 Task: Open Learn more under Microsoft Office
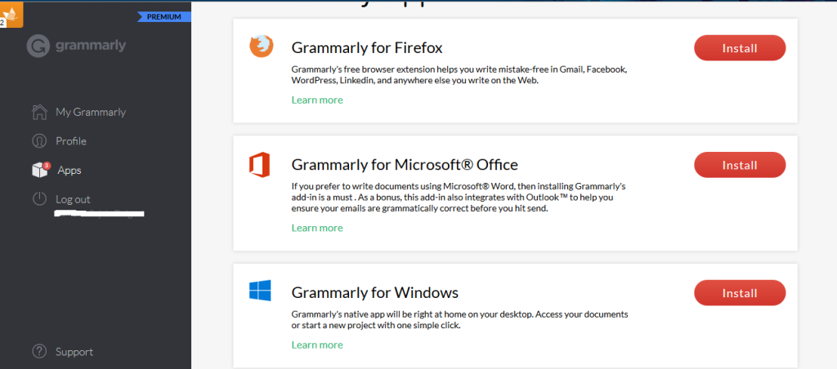(x=317, y=228)
